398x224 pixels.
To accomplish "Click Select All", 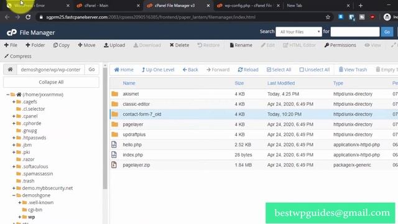I will [279, 70].
